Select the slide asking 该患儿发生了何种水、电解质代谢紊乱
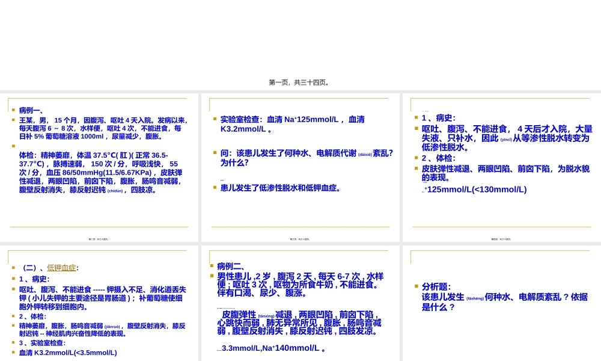This screenshot has height=361, width=601. click(299, 165)
